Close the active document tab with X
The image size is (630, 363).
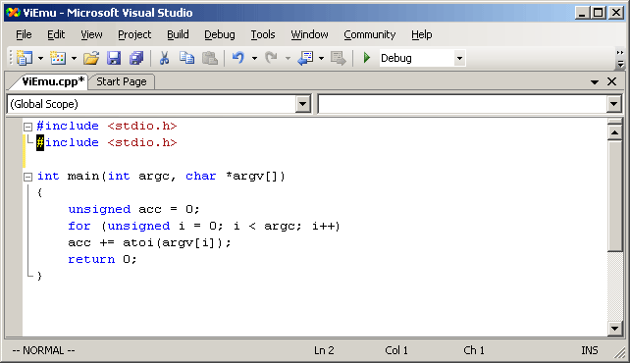(x=611, y=81)
